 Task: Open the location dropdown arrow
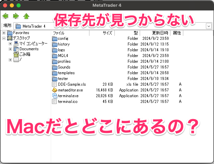click(x=209, y=26)
